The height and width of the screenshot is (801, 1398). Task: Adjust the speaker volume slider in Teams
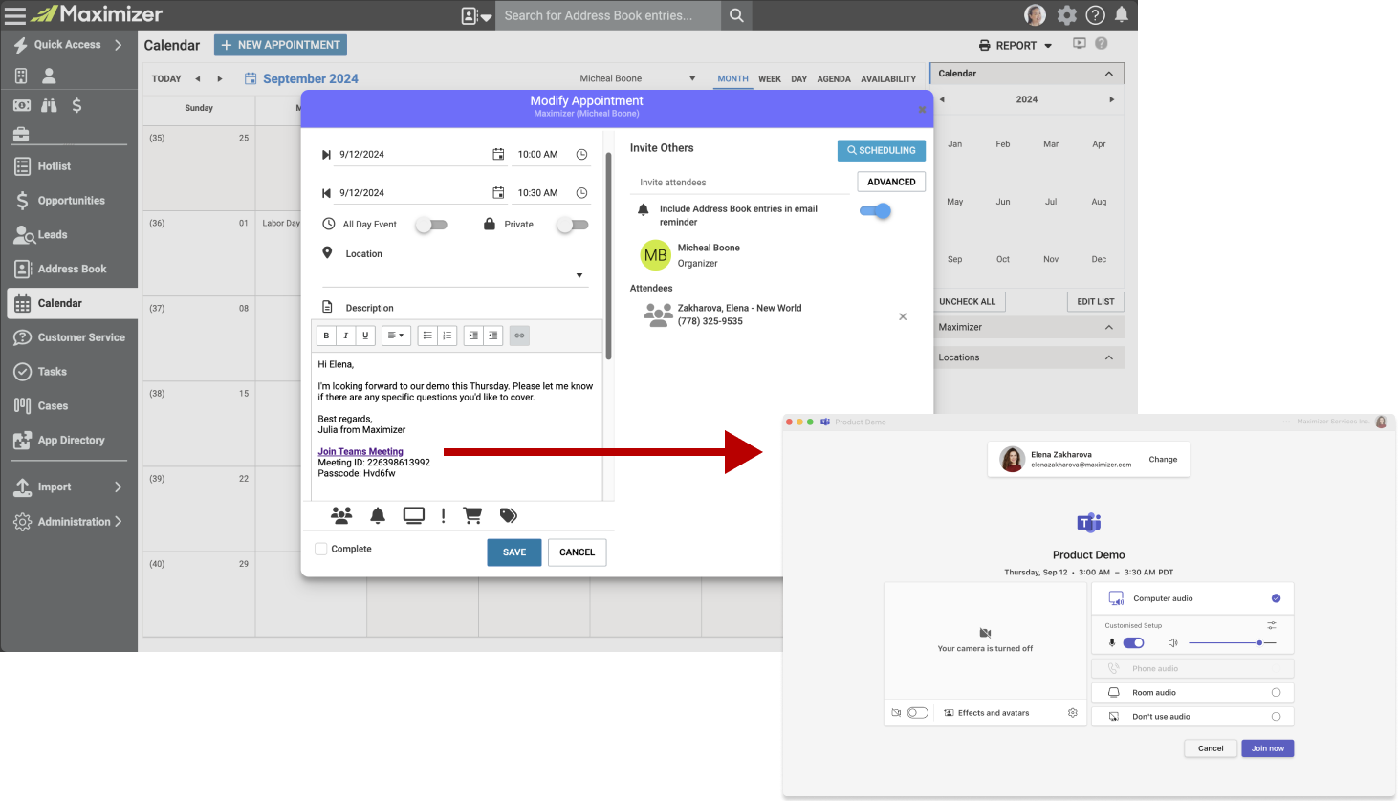coord(1232,643)
